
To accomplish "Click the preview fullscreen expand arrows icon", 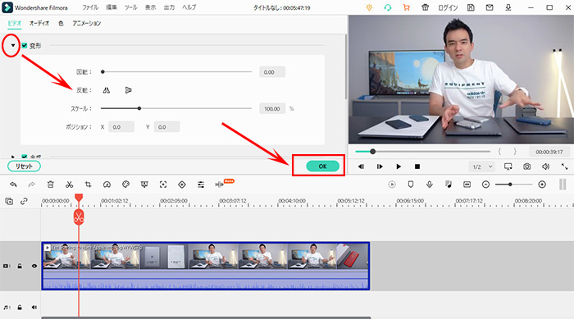I will 564,166.
